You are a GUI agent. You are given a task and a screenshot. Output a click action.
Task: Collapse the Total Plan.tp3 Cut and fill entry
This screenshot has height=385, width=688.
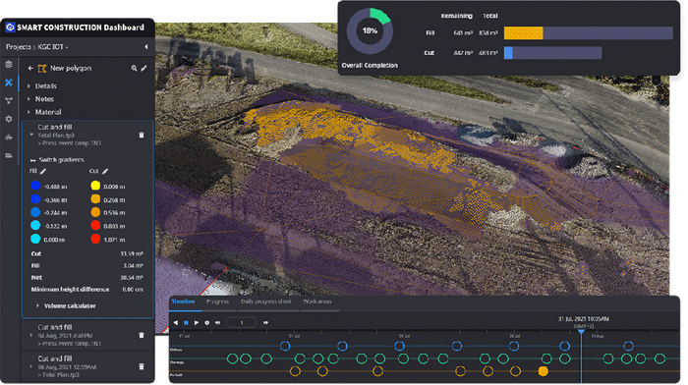(x=31, y=135)
